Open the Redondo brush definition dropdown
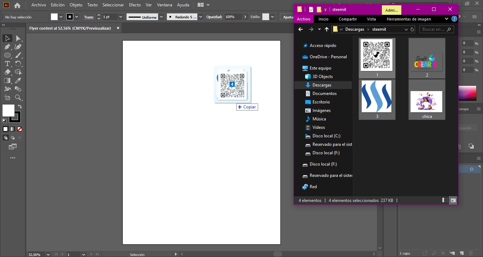The width and height of the screenshot is (483, 257). tap(201, 17)
